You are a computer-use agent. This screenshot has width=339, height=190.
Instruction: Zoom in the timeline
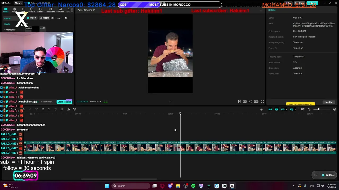click(x=334, y=109)
